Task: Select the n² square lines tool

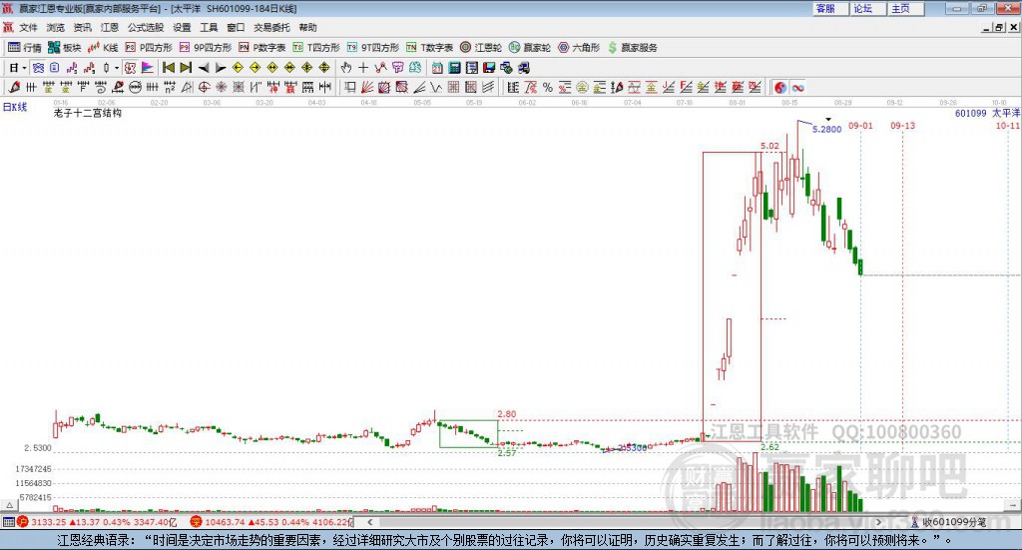Action: click(170, 87)
